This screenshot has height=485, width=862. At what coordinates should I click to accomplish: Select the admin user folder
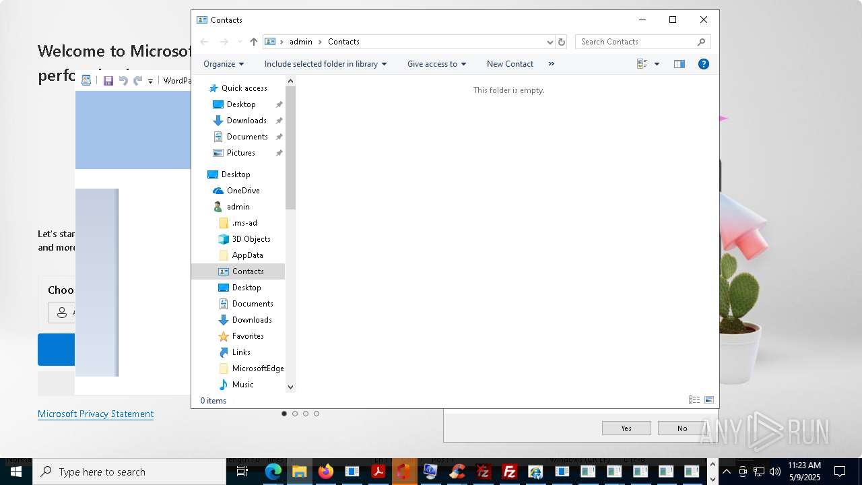[238, 207]
